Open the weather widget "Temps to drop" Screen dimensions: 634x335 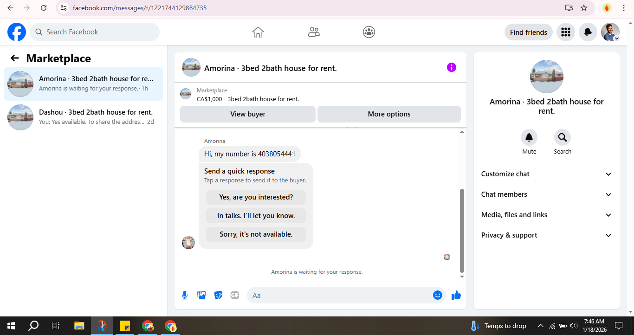498,326
